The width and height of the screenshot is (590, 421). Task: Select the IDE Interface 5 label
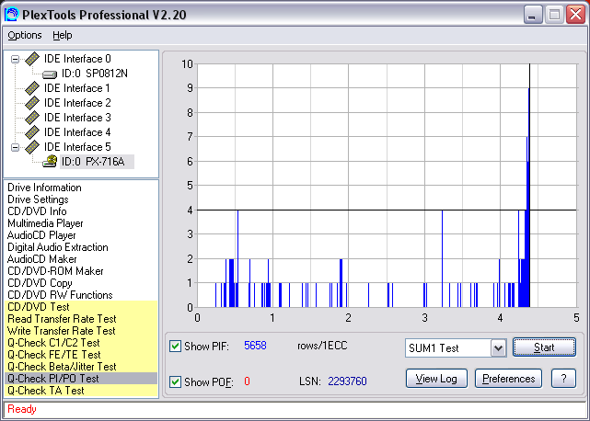pyautogui.click(x=77, y=147)
